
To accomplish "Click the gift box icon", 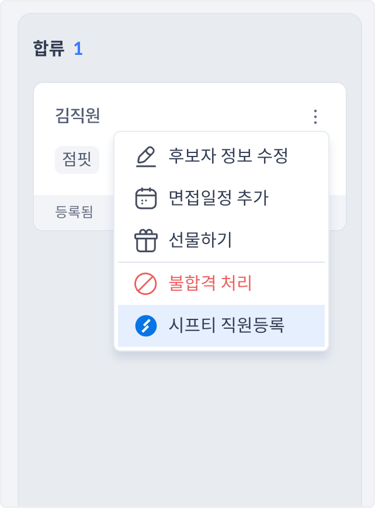I will pos(145,240).
